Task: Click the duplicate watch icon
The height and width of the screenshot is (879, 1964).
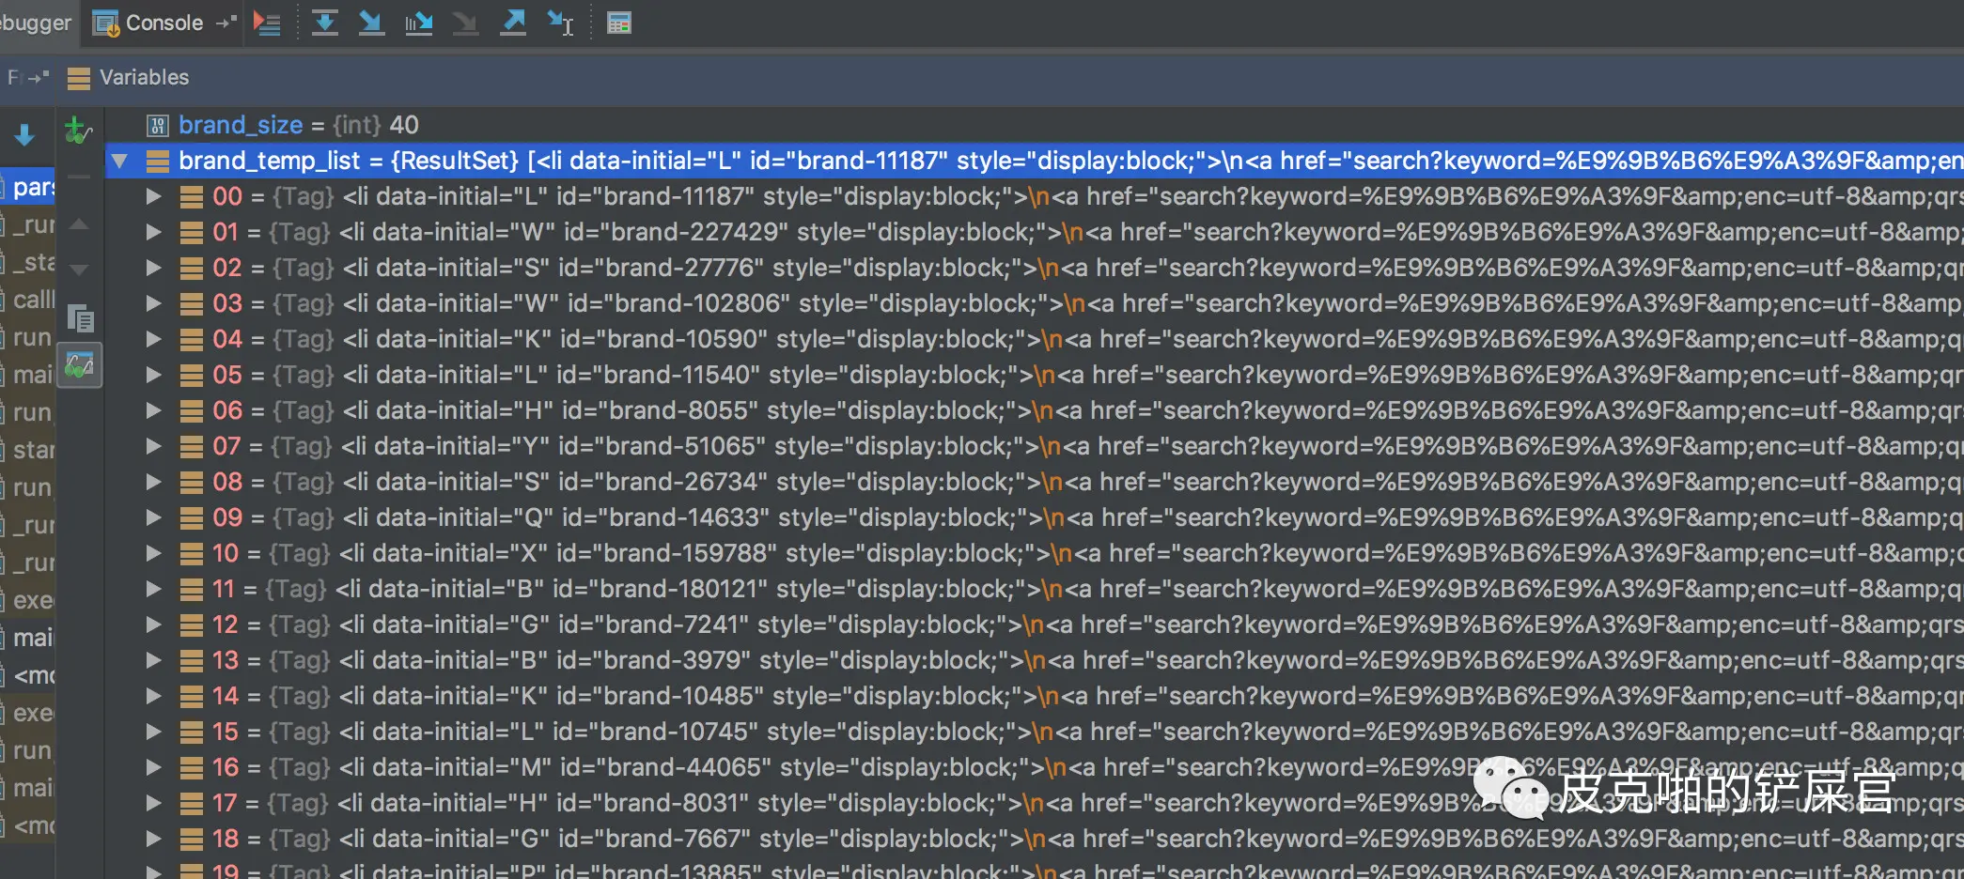Action: 81,319
